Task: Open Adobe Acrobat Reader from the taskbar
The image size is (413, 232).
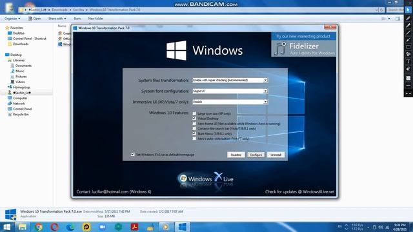Action: (134, 227)
